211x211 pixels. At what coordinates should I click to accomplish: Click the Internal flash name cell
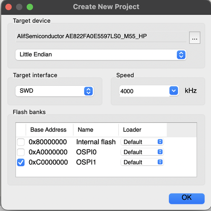[96, 142]
